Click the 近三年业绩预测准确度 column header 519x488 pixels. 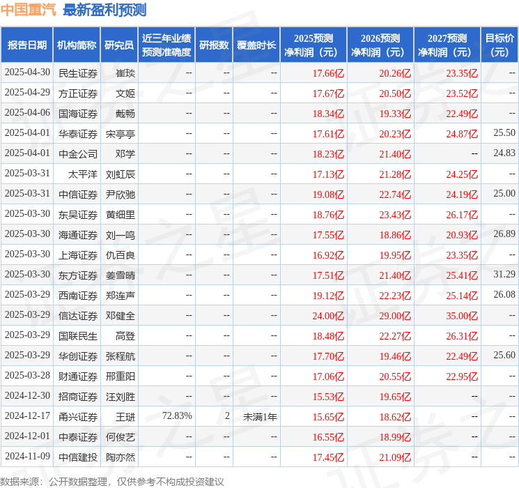pos(166,45)
